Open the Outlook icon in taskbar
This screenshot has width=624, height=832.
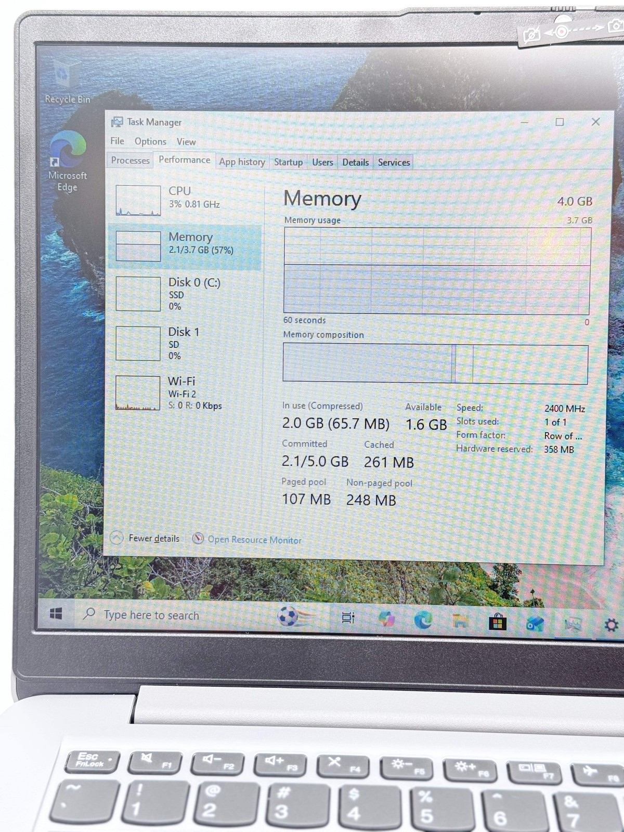point(534,623)
